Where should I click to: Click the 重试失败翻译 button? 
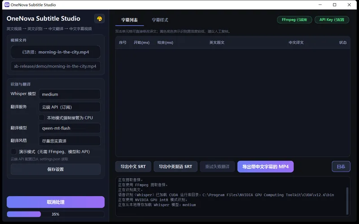217,167
